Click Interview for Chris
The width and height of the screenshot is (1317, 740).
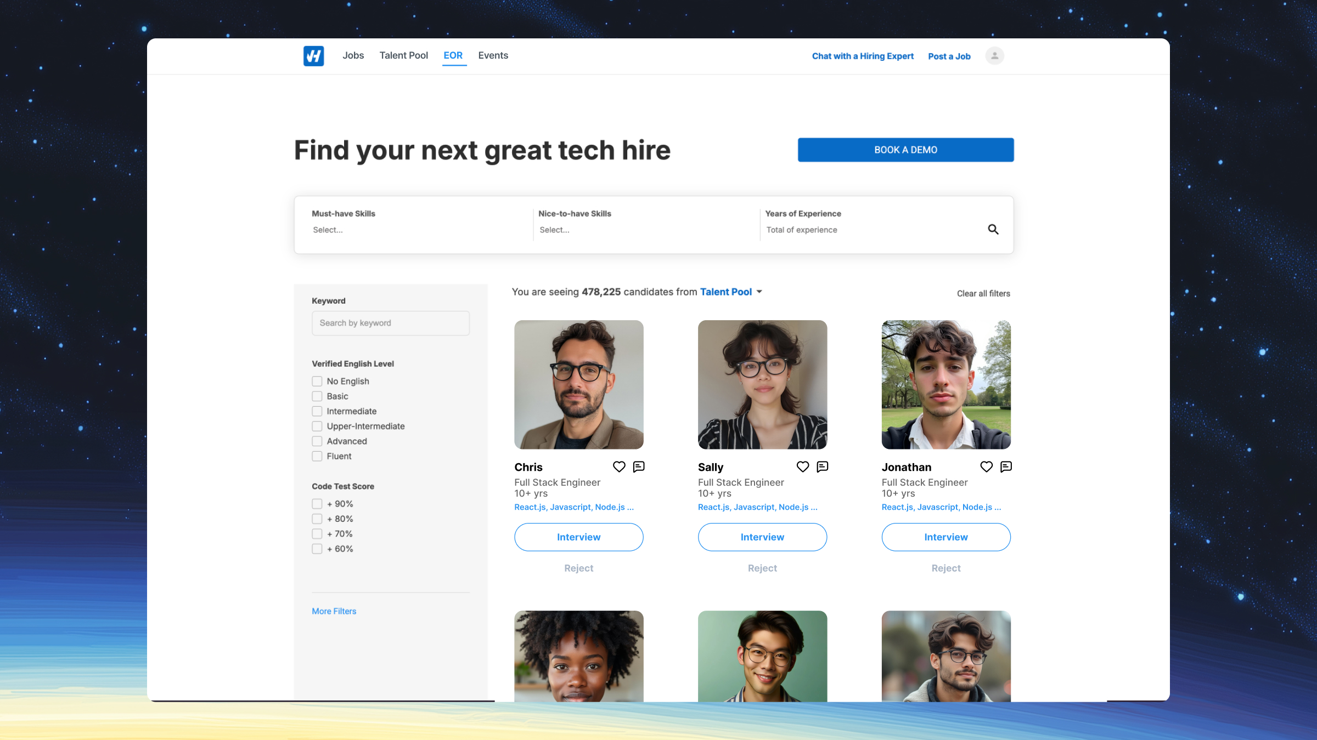point(579,537)
